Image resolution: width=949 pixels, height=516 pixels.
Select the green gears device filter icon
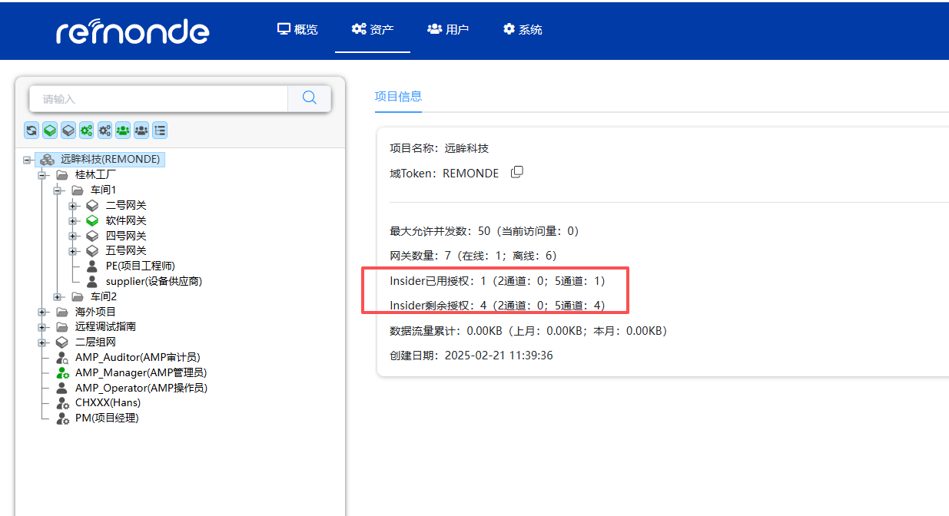[87, 130]
